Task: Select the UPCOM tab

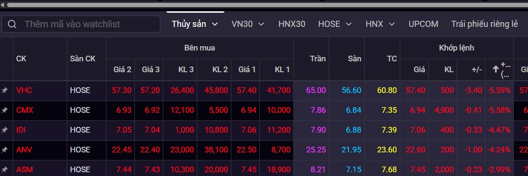Action: click(423, 24)
